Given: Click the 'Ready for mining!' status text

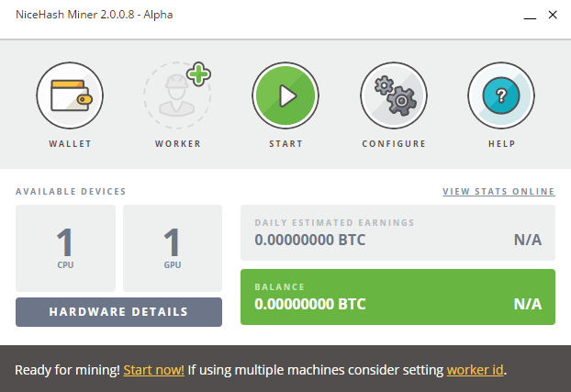Looking at the screenshot, I should 67,370.
